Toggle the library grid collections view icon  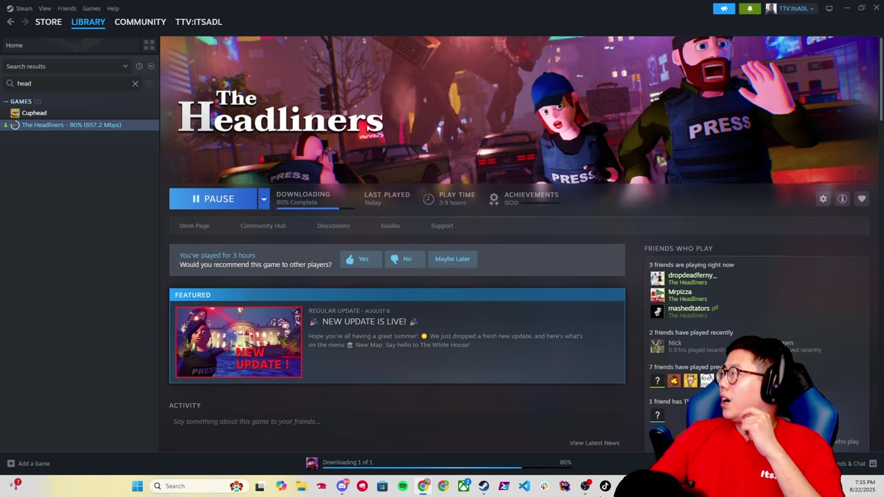tap(149, 45)
